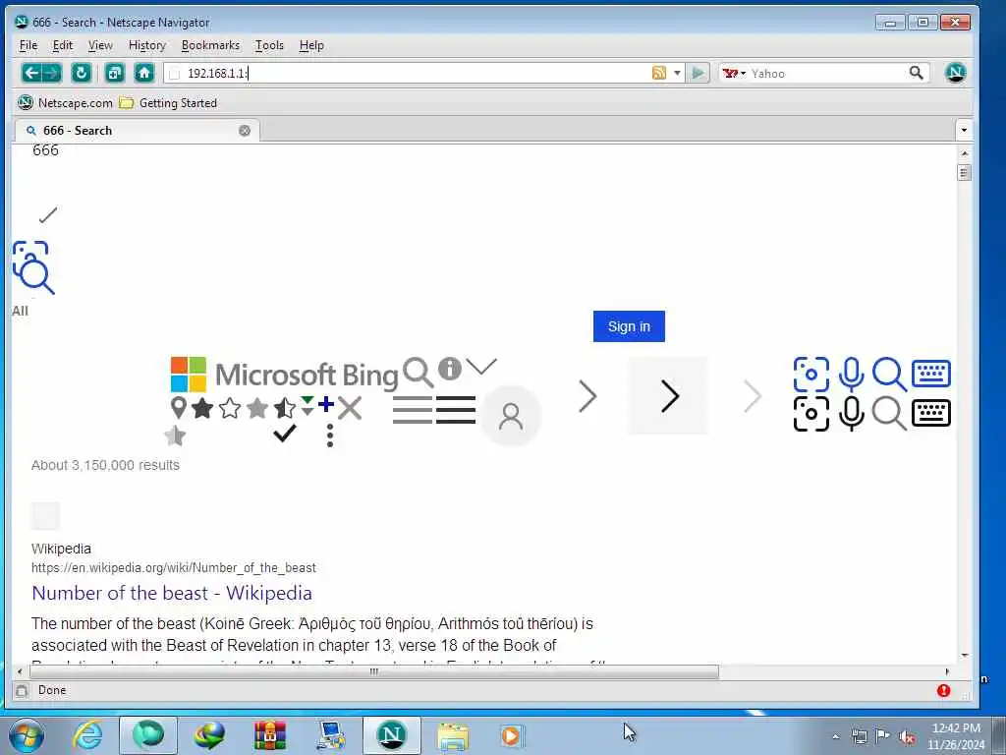The height and width of the screenshot is (755, 1006).
Task: Open the Netscape.com bookmark
Action: pos(65,102)
